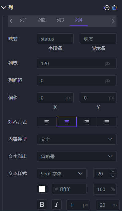Toggle italic text style
Image resolution: width=122 pixels, height=211 pixels.
click(57, 205)
